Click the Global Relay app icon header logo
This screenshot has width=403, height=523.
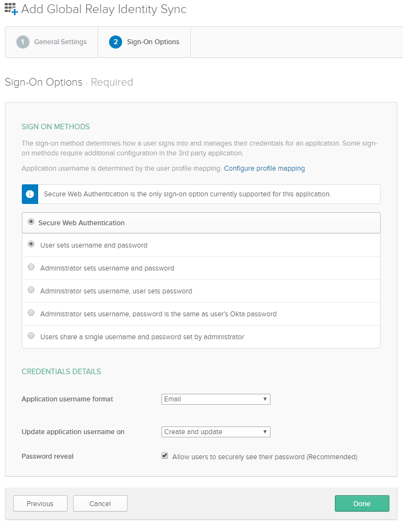[10, 9]
